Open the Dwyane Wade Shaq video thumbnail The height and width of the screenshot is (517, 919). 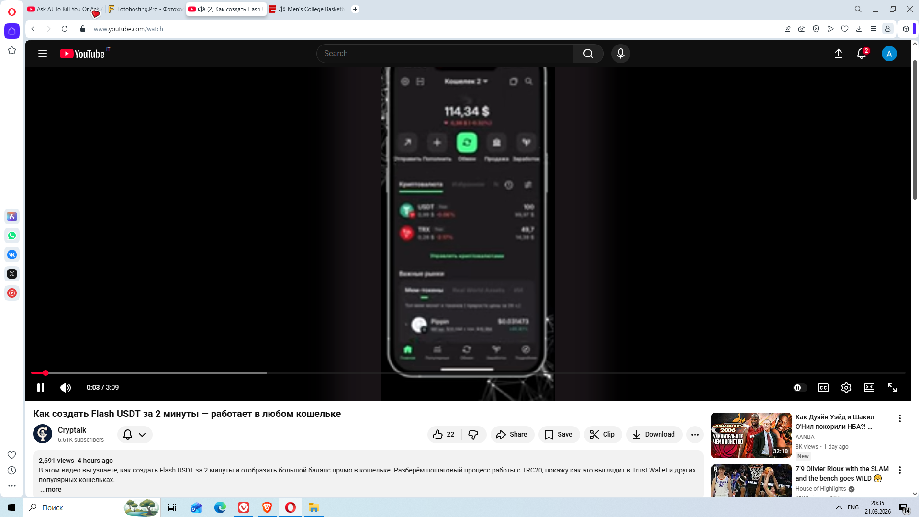[751, 435]
